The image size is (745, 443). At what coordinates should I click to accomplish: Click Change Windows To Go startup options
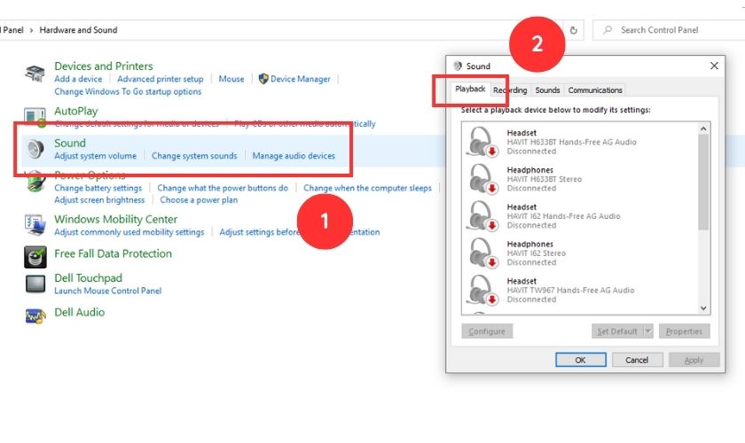coord(128,91)
